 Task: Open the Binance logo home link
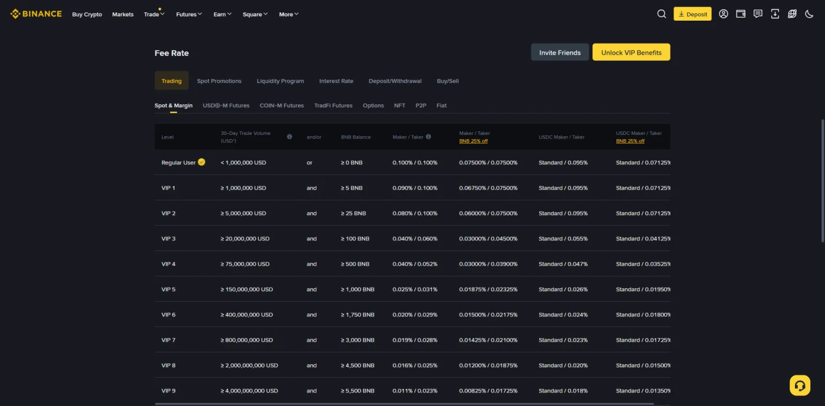click(36, 14)
